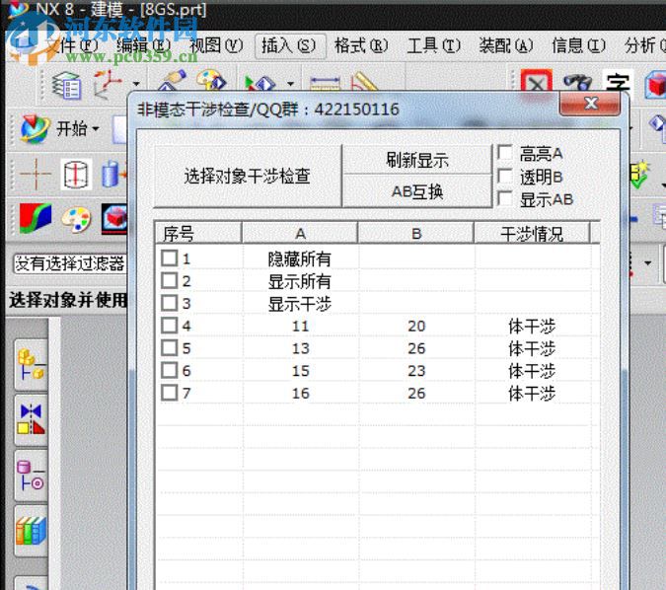The image size is (666, 590).
Task: Open the 装配(A) menu
Action: click(x=506, y=45)
